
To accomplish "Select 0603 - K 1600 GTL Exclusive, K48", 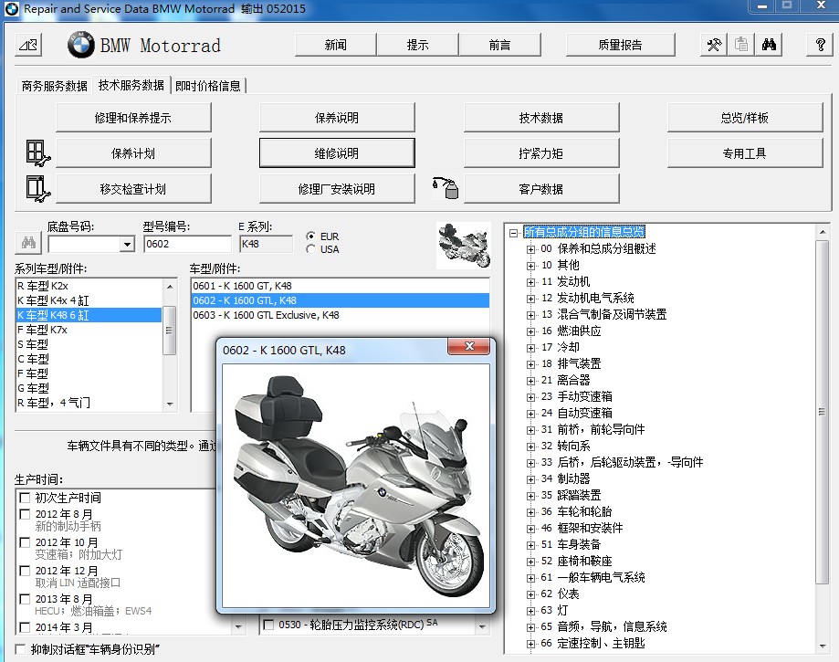I will [x=340, y=315].
